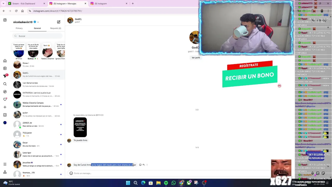The height and width of the screenshot is (187, 332).
Task: Open Microsoft Edge from taskbar
Action: (x=143, y=183)
